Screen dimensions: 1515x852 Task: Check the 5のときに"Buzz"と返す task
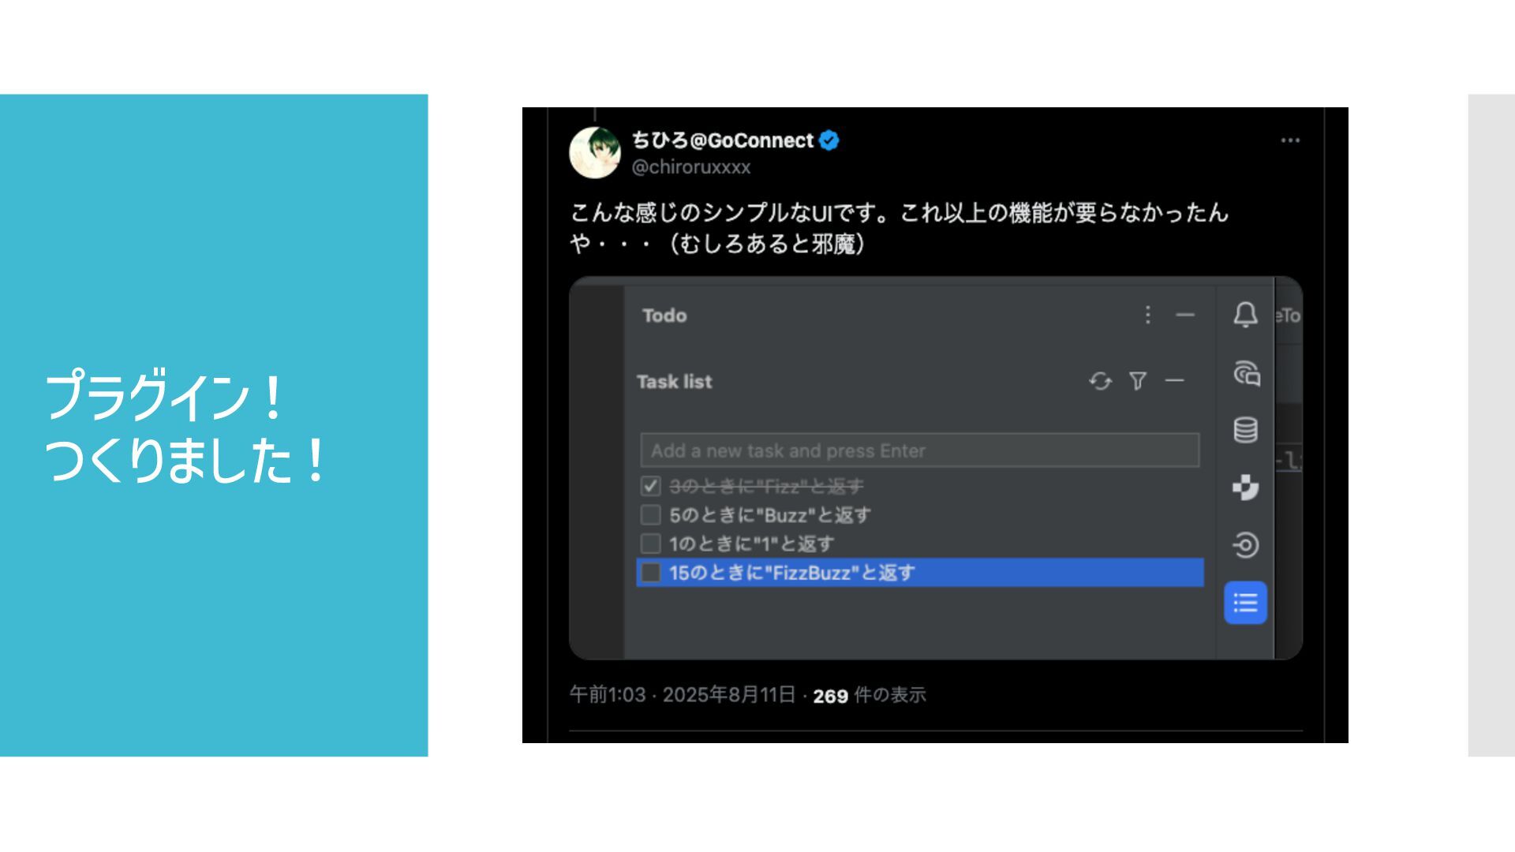[x=650, y=515]
